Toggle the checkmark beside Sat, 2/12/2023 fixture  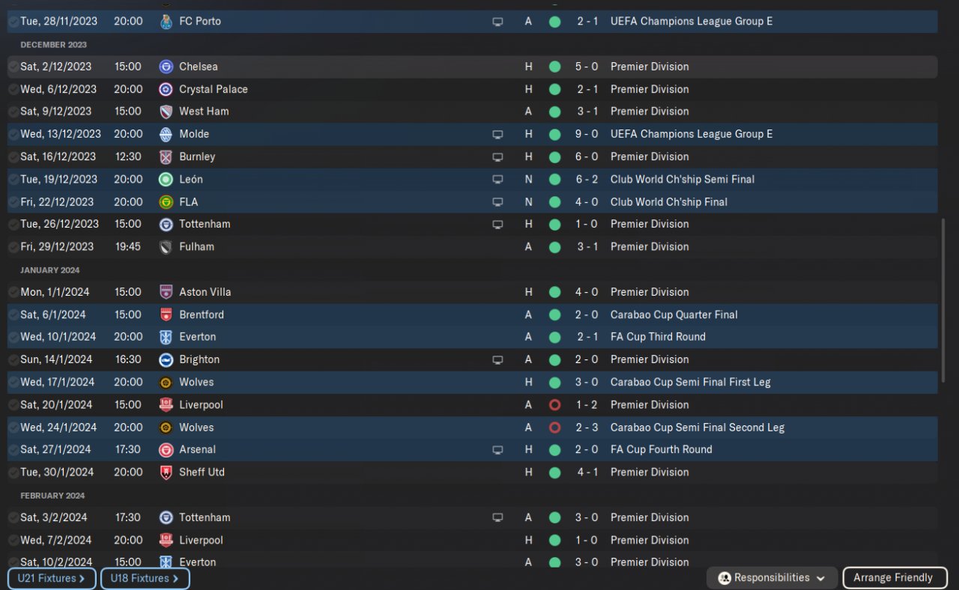pyautogui.click(x=13, y=67)
